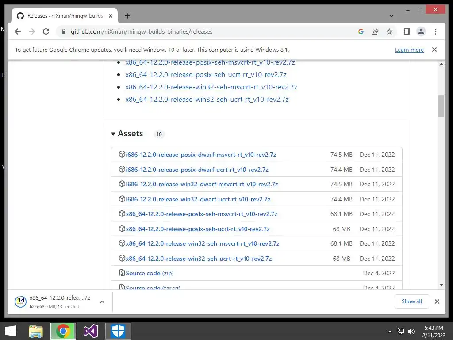The image size is (453, 340).
Task: Click zip file icon beside Source code (zip)
Action: 122,273
